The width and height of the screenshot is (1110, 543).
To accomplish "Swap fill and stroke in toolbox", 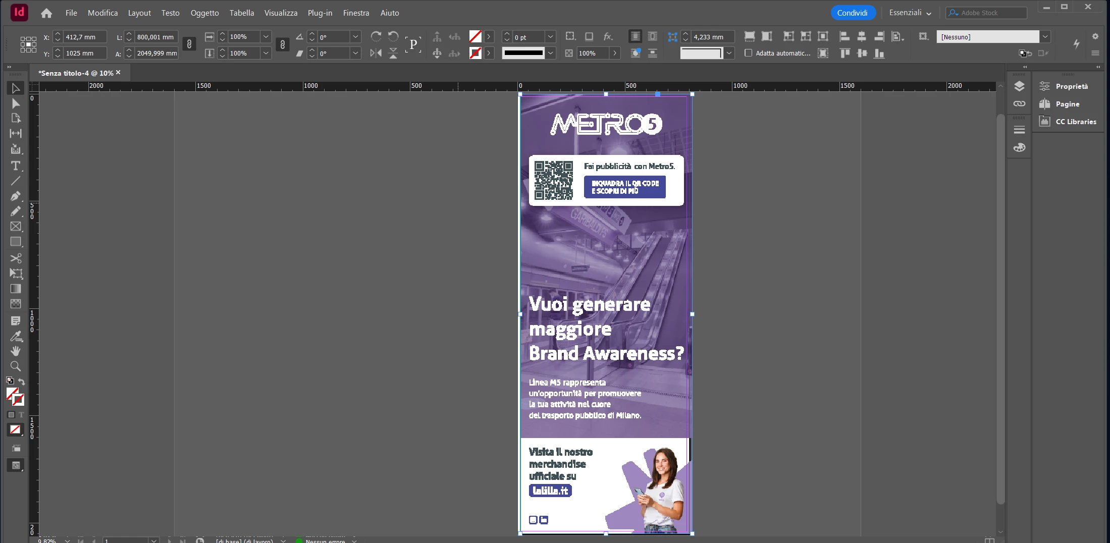I will tap(22, 381).
